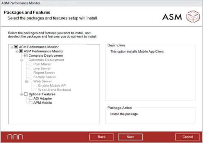The height and width of the screenshot is (143, 203).
Task: Click the Next button
Action: (130, 137)
